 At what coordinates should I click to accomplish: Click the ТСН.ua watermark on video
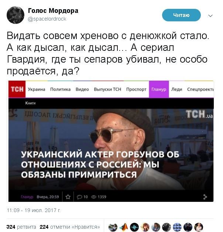tap(199, 114)
